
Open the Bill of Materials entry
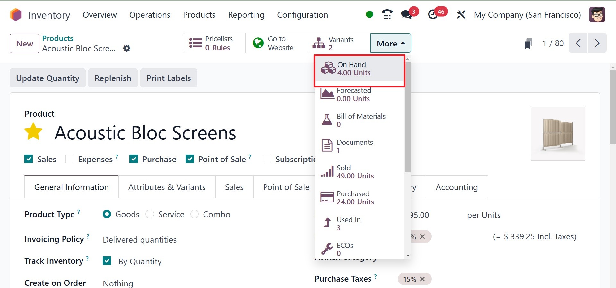(x=360, y=120)
